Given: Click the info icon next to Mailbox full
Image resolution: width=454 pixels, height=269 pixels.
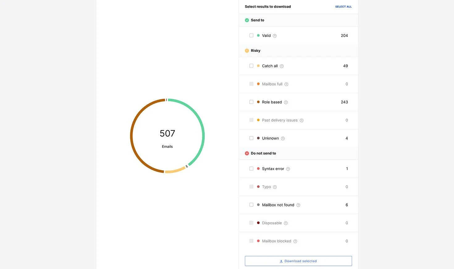Looking at the screenshot, I should (286, 84).
